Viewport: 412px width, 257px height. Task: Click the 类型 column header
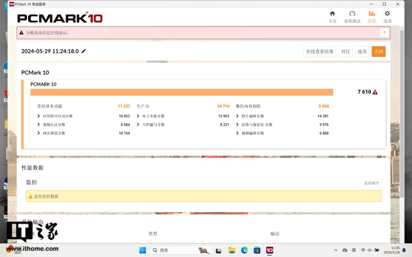point(153,234)
